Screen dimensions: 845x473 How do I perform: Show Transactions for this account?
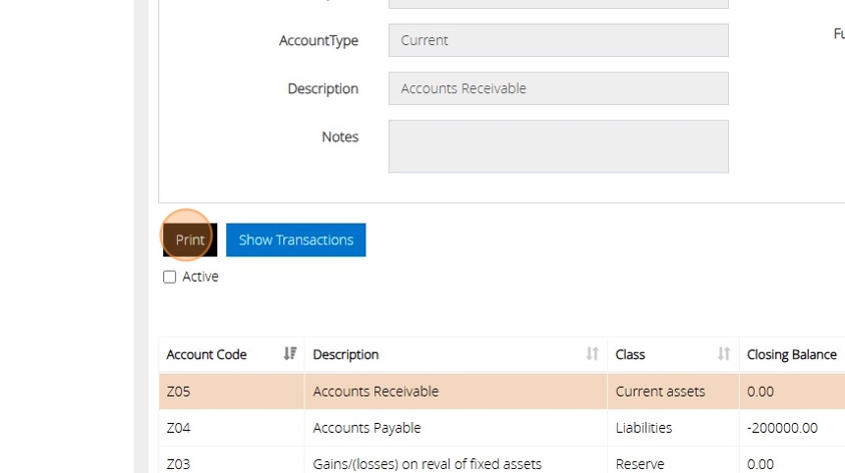(296, 240)
